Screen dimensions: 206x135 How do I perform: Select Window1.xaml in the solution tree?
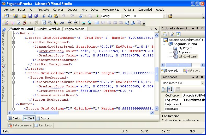188,56
